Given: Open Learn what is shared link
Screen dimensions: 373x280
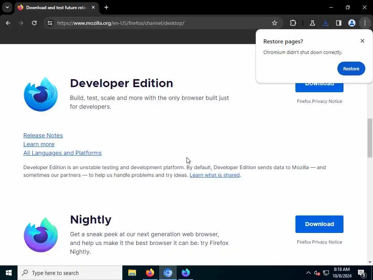Looking at the screenshot, I should 215,175.
